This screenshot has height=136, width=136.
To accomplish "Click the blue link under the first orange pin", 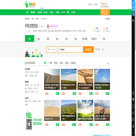I will point(98,31).
